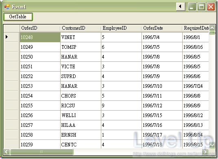Select cell with OrderID 10259
Viewport: 218px width, 159px height.
40,144
